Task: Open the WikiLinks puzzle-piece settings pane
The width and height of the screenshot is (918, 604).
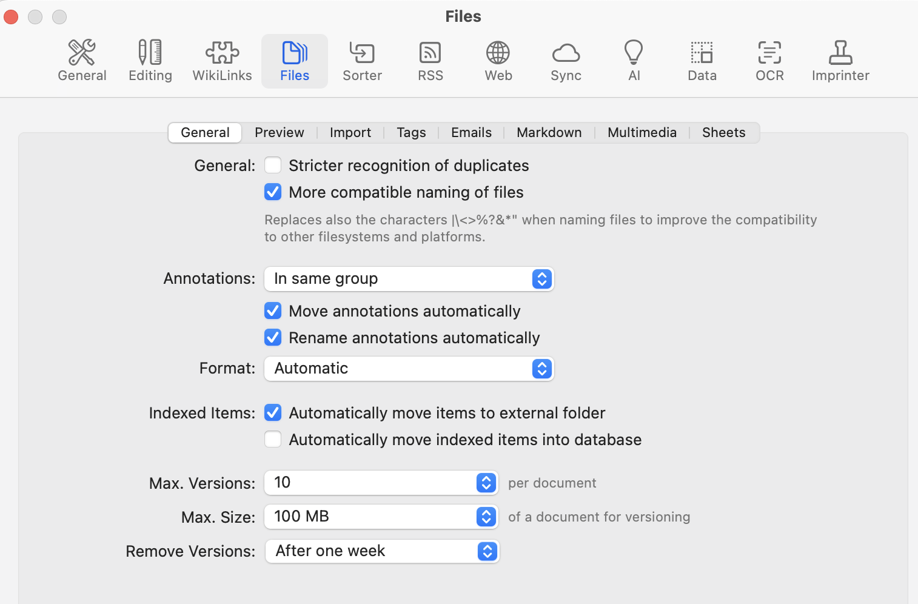Action: point(222,61)
